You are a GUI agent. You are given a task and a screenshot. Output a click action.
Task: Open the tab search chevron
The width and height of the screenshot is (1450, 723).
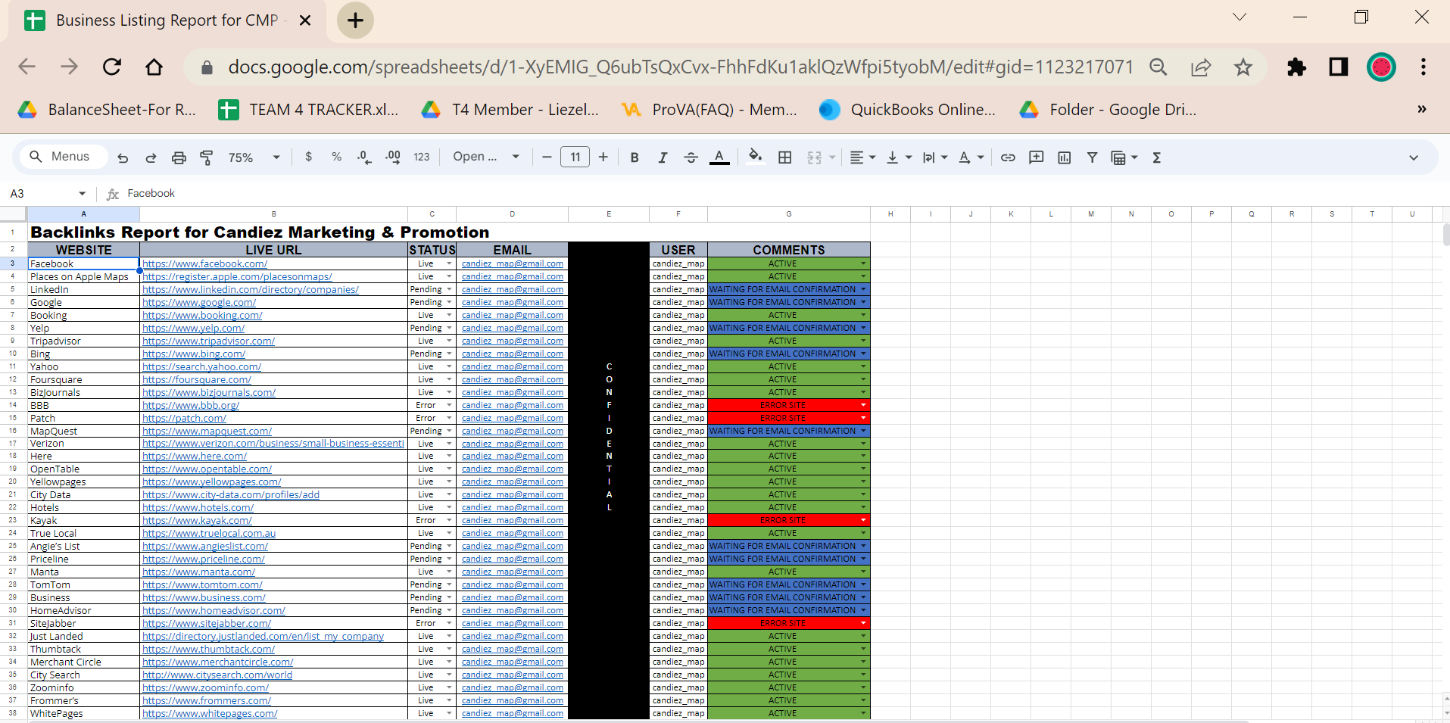(1240, 17)
